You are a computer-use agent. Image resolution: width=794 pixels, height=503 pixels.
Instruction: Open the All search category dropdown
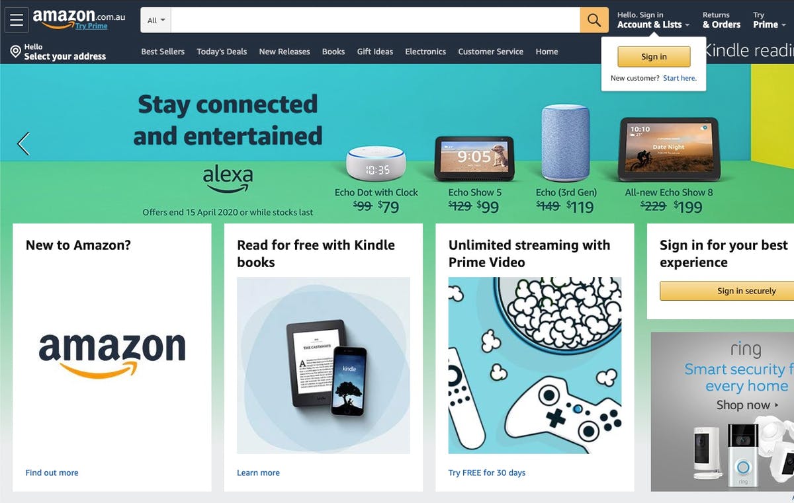(x=156, y=20)
